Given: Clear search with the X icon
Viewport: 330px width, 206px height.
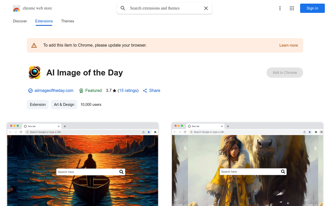Looking at the screenshot, I should tap(206, 8).
